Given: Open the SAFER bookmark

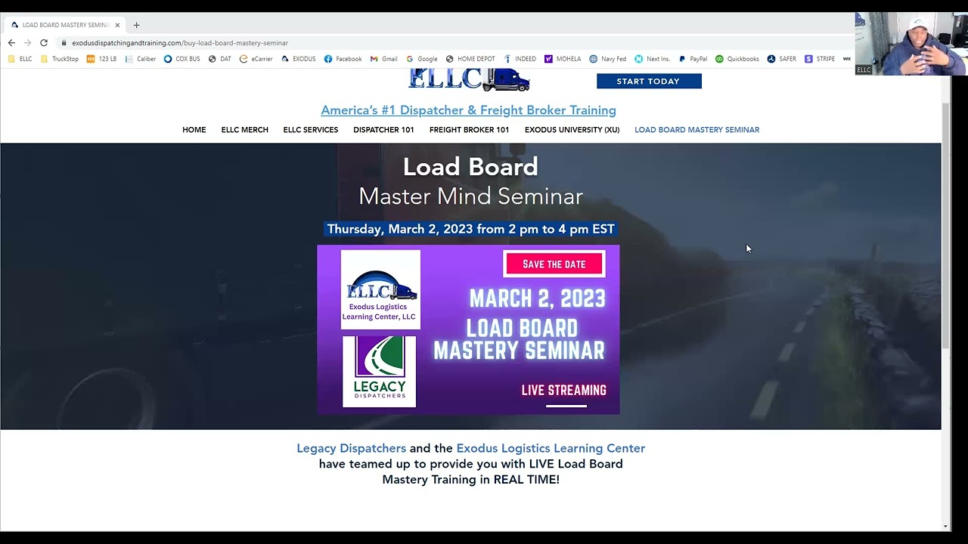Looking at the screenshot, I should [782, 59].
